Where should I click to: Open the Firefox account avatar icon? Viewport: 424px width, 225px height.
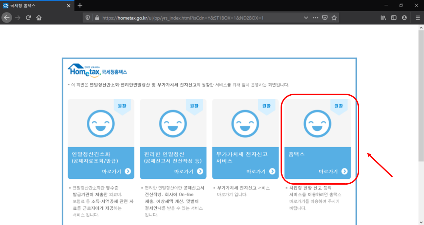pyautogui.click(x=404, y=18)
